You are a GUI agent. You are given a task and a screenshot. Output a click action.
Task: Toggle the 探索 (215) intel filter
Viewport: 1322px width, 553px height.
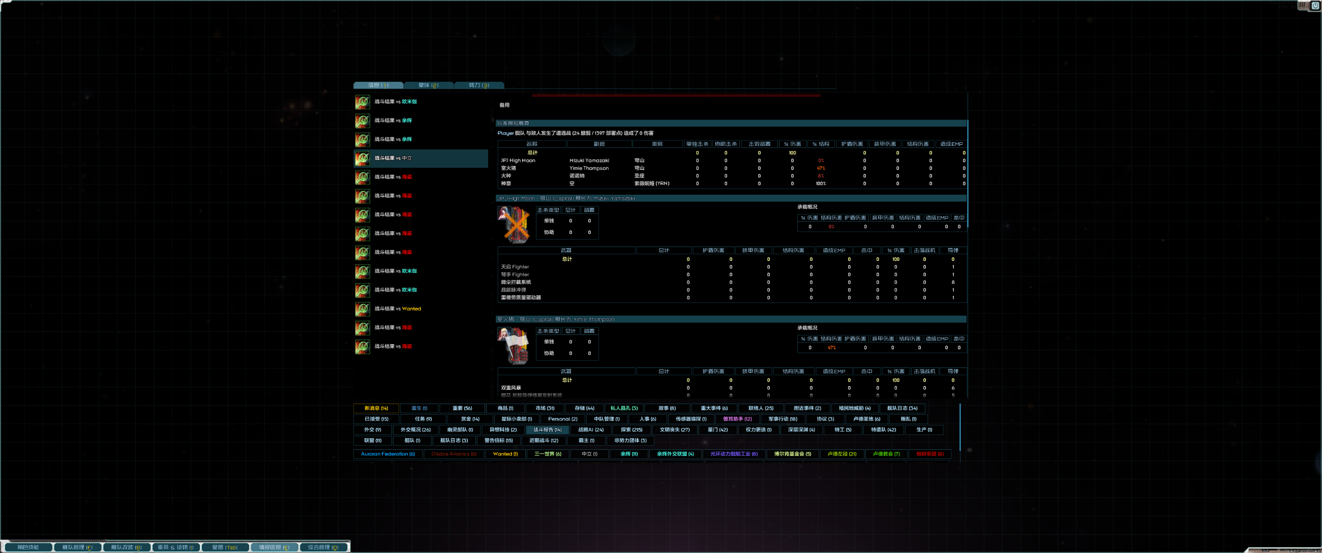pyautogui.click(x=630, y=430)
